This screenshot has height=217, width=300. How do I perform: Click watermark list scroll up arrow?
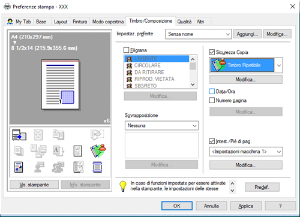pos(193,59)
